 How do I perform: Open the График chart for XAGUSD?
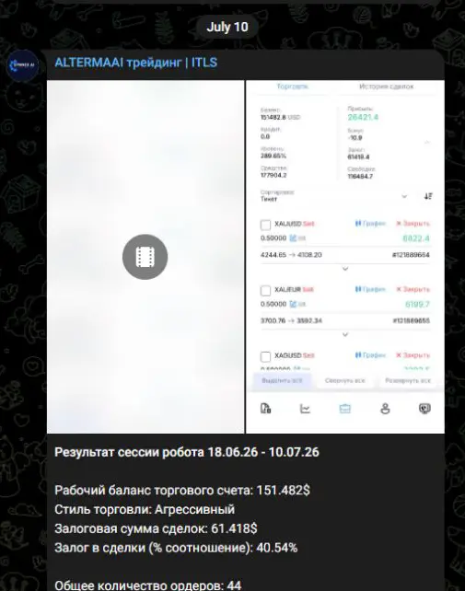pyautogui.click(x=370, y=355)
